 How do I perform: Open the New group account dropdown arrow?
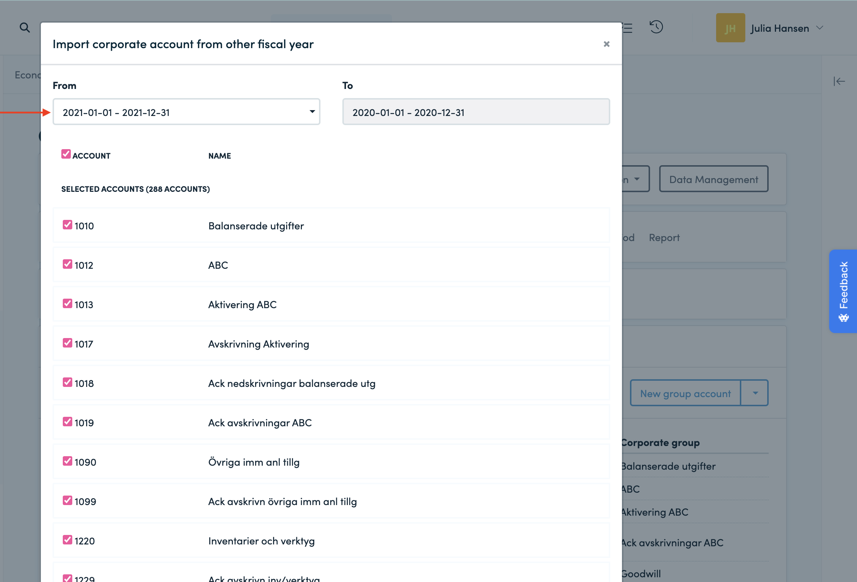point(754,393)
